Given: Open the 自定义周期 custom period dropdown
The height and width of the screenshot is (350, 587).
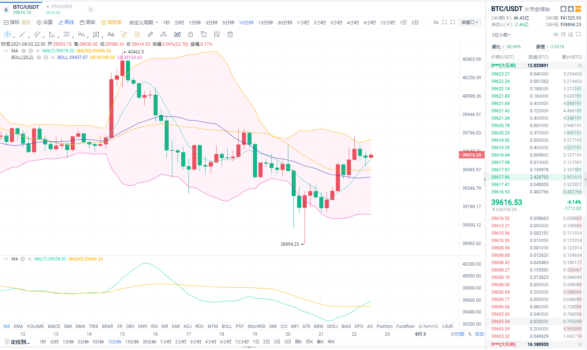Looking at the screenshot, I should tap(144, 22).
